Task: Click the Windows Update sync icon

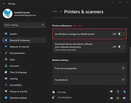Action: click(6, 98)
